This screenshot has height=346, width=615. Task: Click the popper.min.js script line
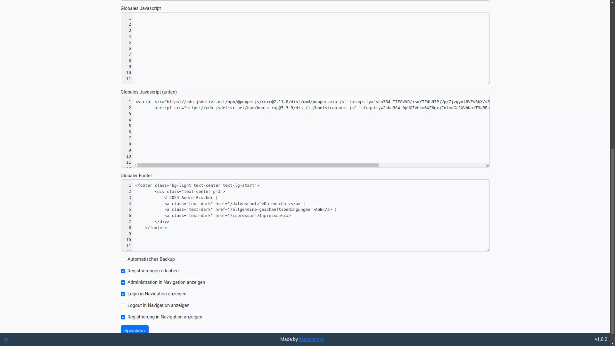[312, 102]
